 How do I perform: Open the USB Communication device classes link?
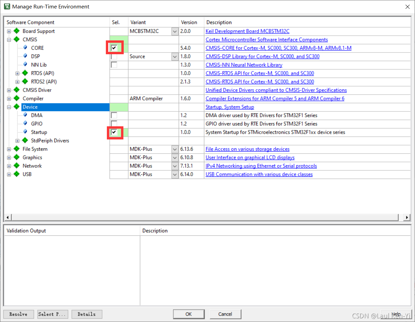coord(259,174)
